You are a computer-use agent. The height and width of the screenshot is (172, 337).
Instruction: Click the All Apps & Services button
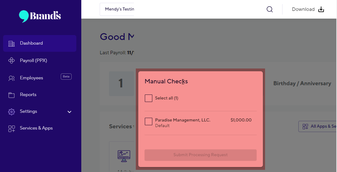(317, 126)
